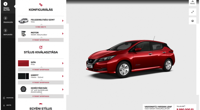Image resolution: width=200 pixels, height=110 pixels.
Task: Open the Menü button at top right
Action: pyautogui.click(x=193, y=3)
